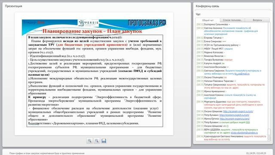Click the down arrow of the chat scrollbar
The width and height of the screenshot is (275, 155).
point(269,139)
